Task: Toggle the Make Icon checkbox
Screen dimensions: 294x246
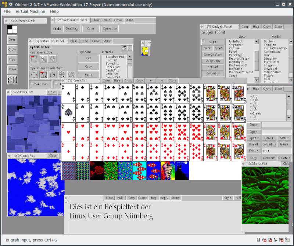Action: [32, 82]
